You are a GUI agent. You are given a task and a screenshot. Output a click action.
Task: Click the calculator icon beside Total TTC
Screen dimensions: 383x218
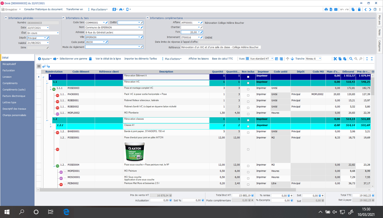373,196
